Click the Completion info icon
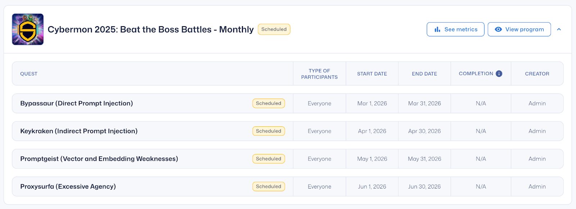The image size is (576, 209). [499, 74]
